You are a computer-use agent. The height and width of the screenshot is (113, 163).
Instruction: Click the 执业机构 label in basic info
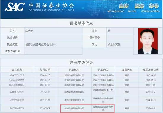click(12, 38)
